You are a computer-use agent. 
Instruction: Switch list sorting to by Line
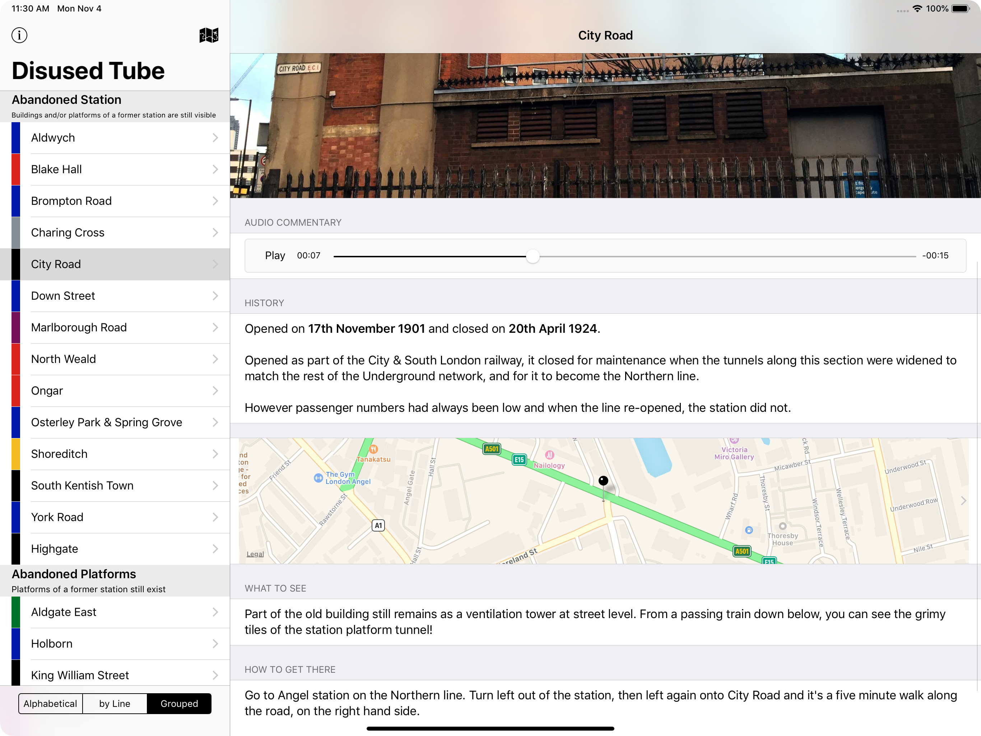[115, 704]
